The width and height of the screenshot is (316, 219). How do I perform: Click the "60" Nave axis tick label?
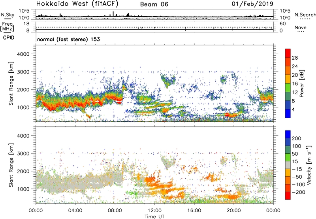coord(282,24)
